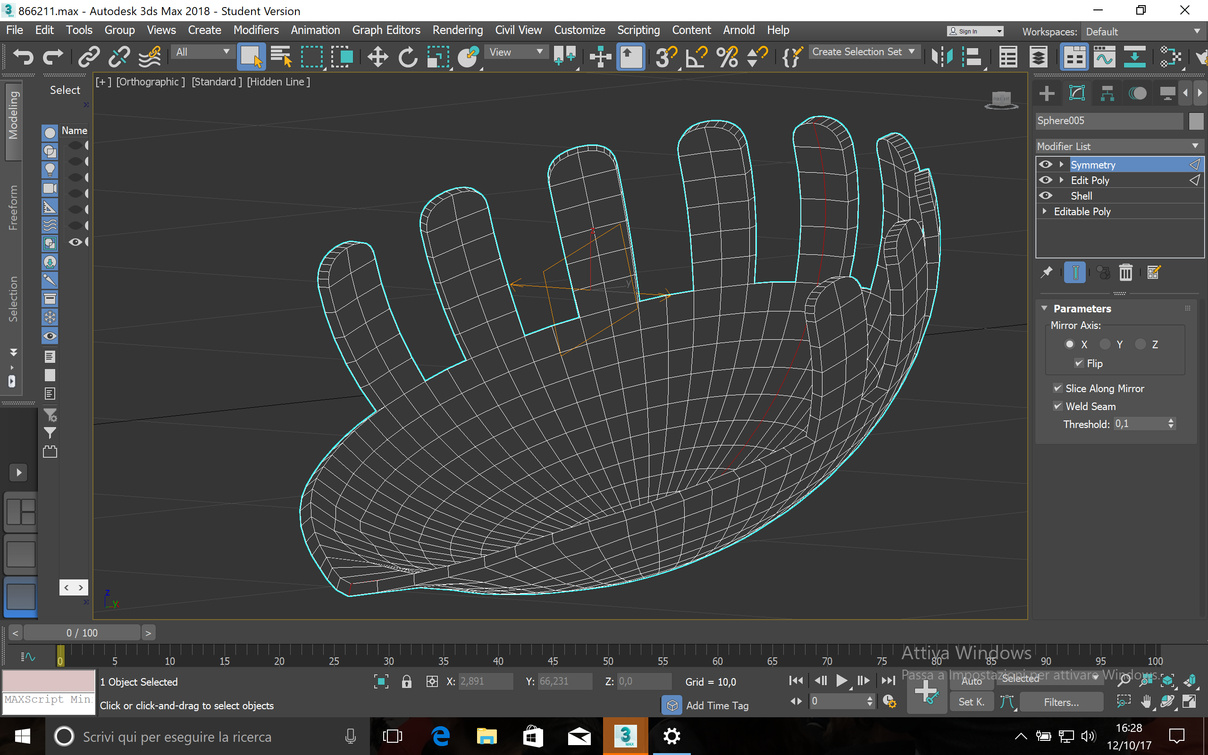The height and width of the screenshot is (755, 1208).
Task: Open the Modifiers menu
Action: [x=256, y=30]
